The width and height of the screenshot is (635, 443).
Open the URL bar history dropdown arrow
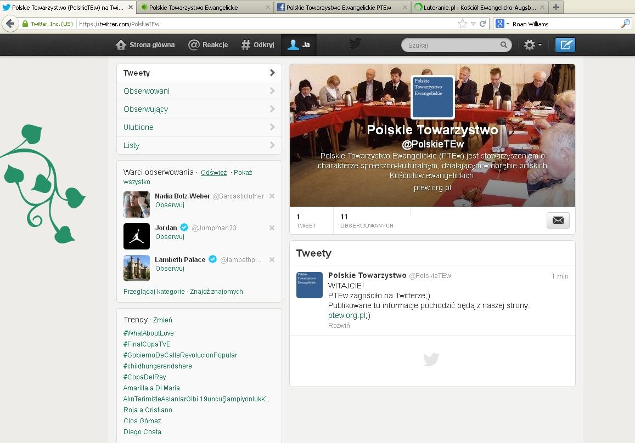click(x=473, y=24)
